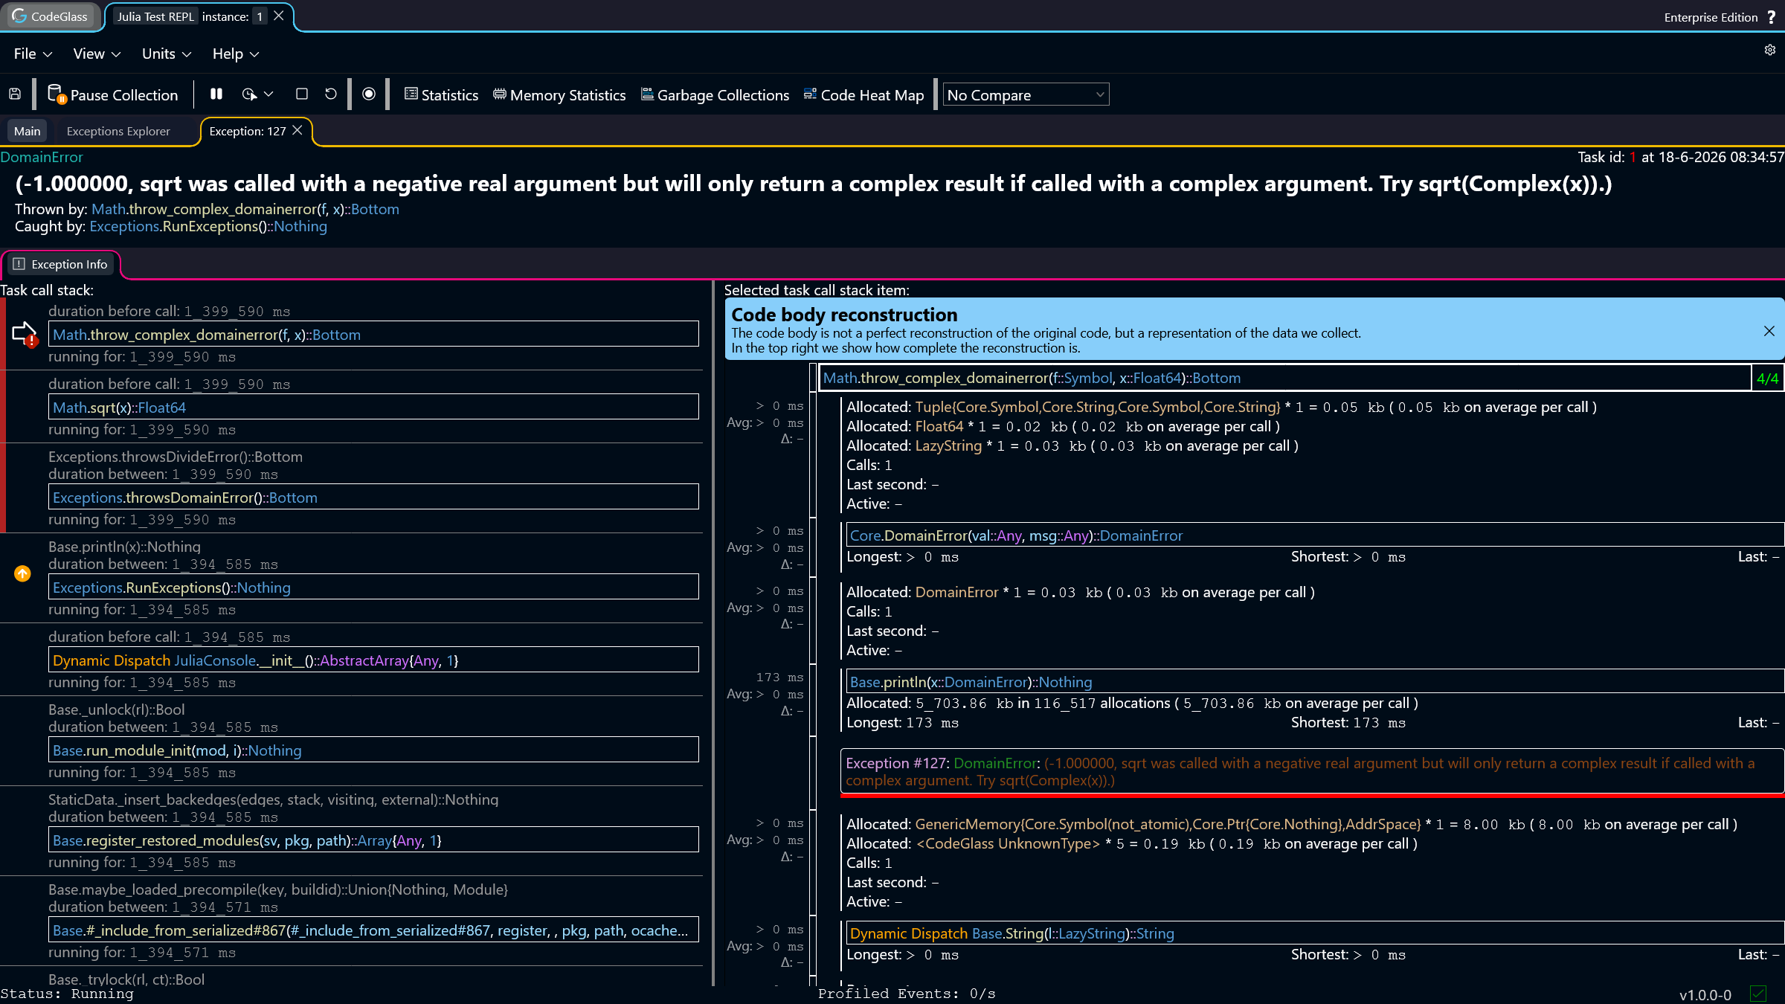
Task: Select Base.run_module_init(mod, i) stack item
Action: [373, 750]
